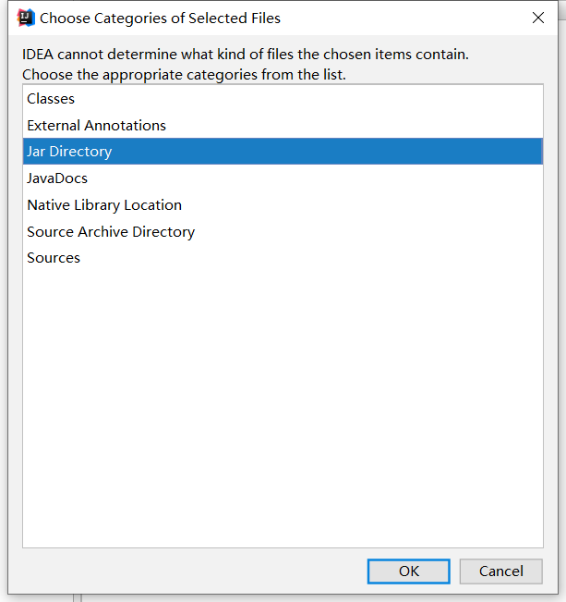Click the background window strip below the dialog

pyautogui.click(x=277, y=597)
